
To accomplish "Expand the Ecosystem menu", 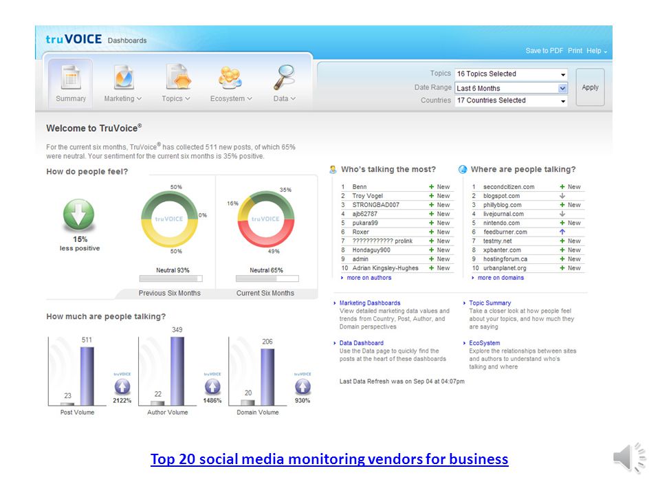I will pos(231,98).
